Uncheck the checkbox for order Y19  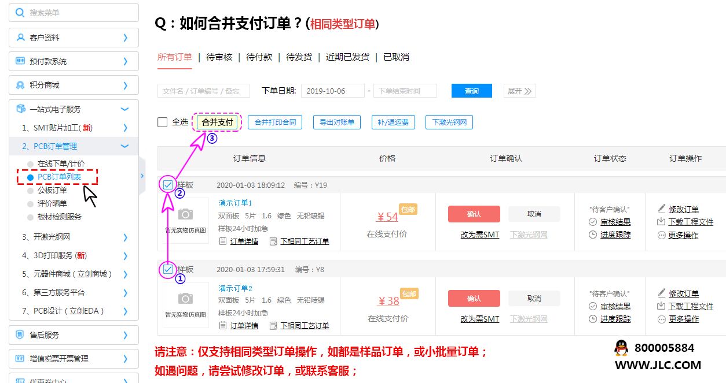168,185
